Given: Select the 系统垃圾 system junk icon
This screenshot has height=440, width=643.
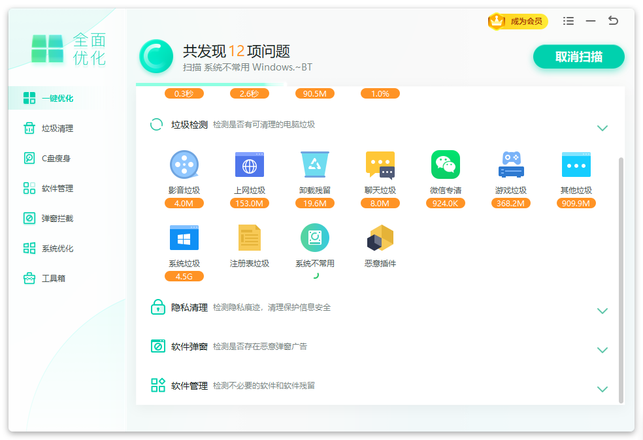Looking at the screenshot, I should [x=184, y=238].
